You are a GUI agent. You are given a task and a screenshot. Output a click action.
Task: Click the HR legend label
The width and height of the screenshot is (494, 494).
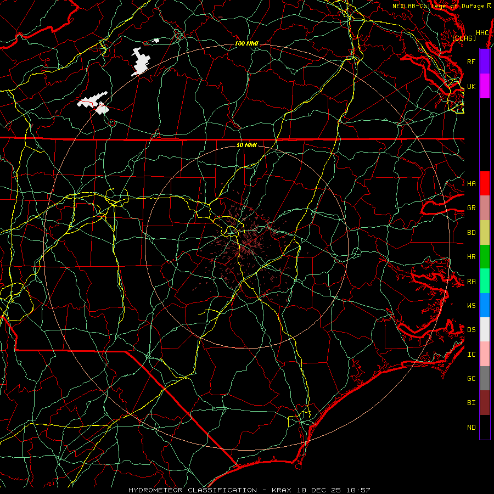point(471,257)
